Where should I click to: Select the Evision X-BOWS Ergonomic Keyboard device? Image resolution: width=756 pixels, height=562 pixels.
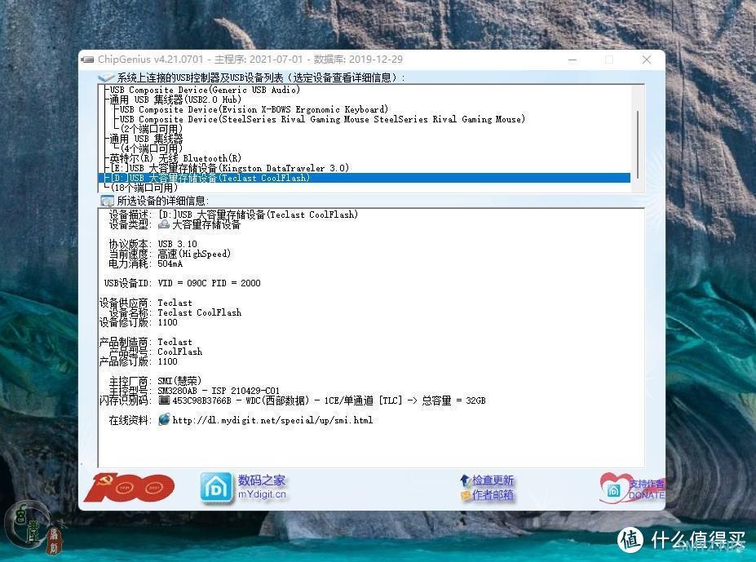tap(254, 109)
